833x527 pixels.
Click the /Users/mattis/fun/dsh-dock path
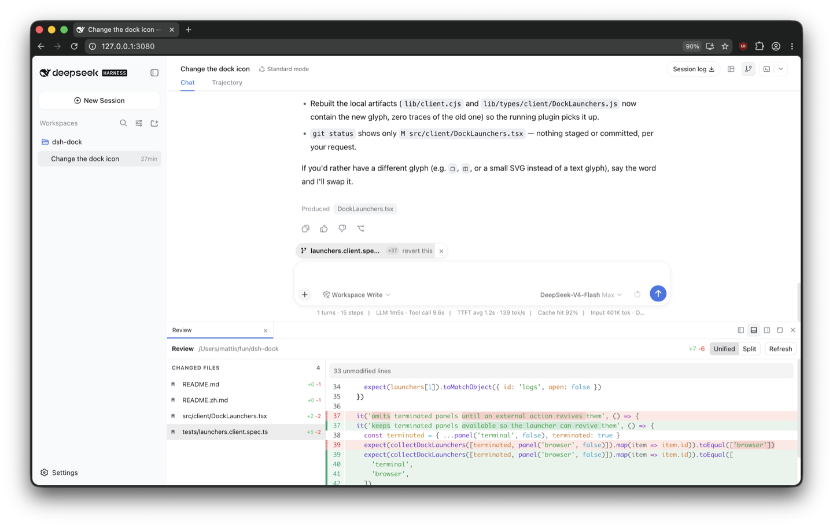(x=238, y=349)
